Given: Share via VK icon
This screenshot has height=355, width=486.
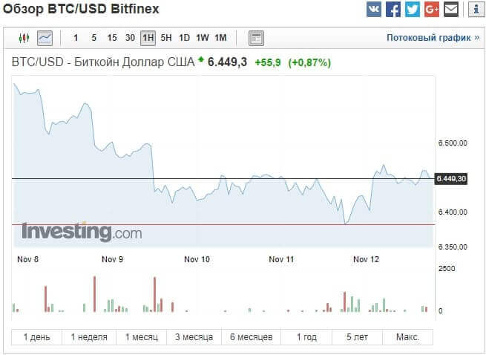Looking at the screenshot, I should [374, 10].
